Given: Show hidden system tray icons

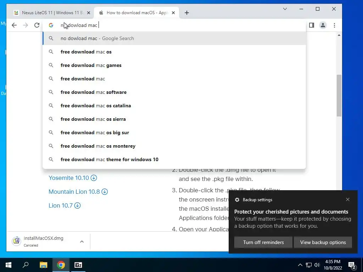Looking at the screenshot, I should tap(300, 265).
